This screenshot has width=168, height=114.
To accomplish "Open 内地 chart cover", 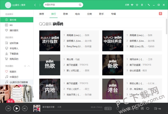I will pos(50,89).
